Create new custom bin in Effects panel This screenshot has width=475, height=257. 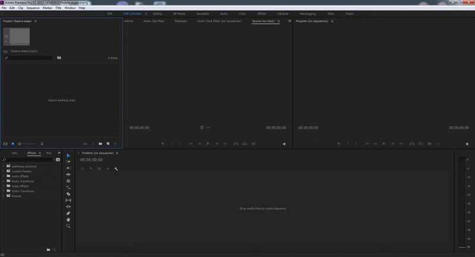coord(48,250)
